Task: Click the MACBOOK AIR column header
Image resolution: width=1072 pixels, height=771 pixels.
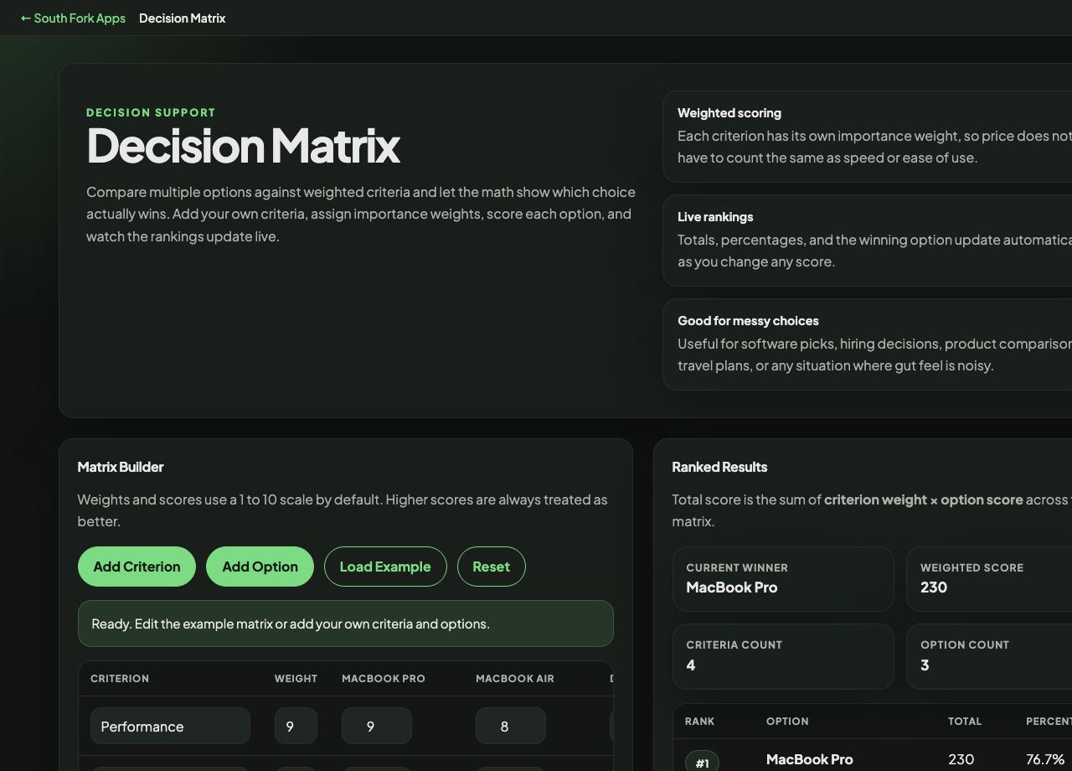Action: click(x=515, y=679)
